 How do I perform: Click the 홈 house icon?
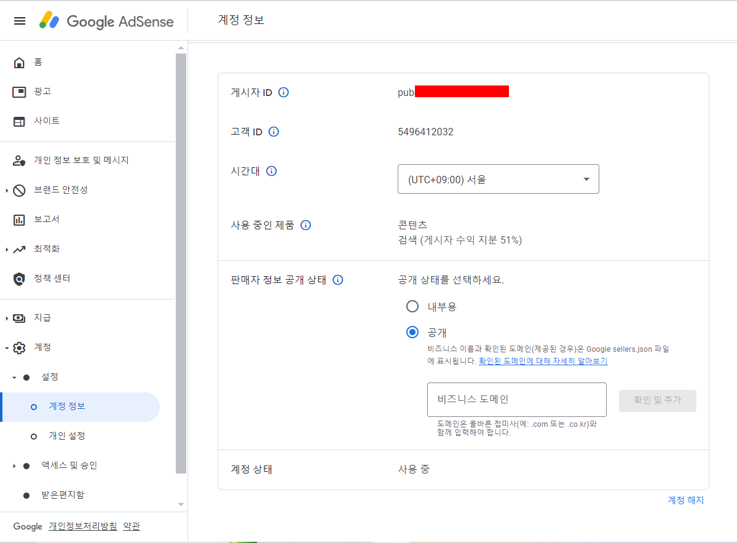pos(19,63)
